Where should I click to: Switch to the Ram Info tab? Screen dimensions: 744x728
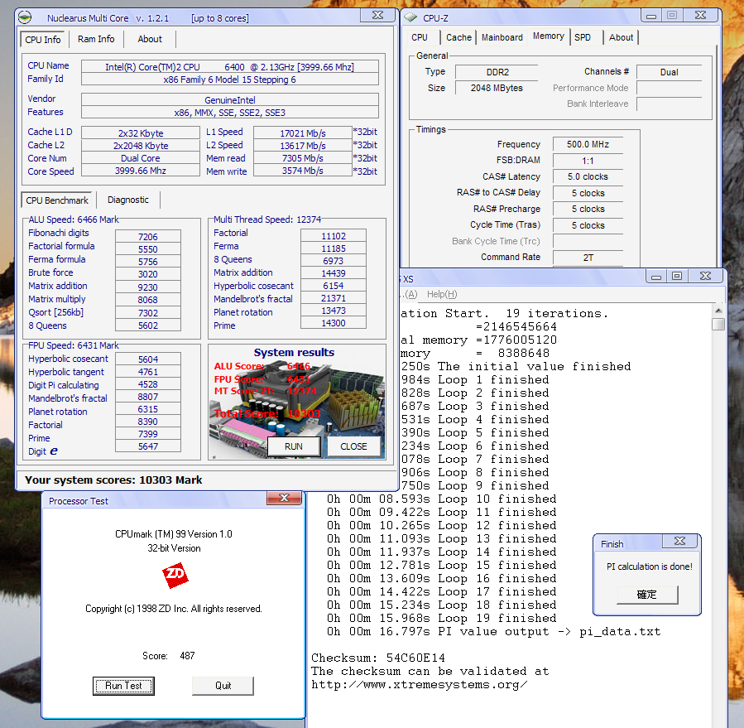[x=96, y=39]
